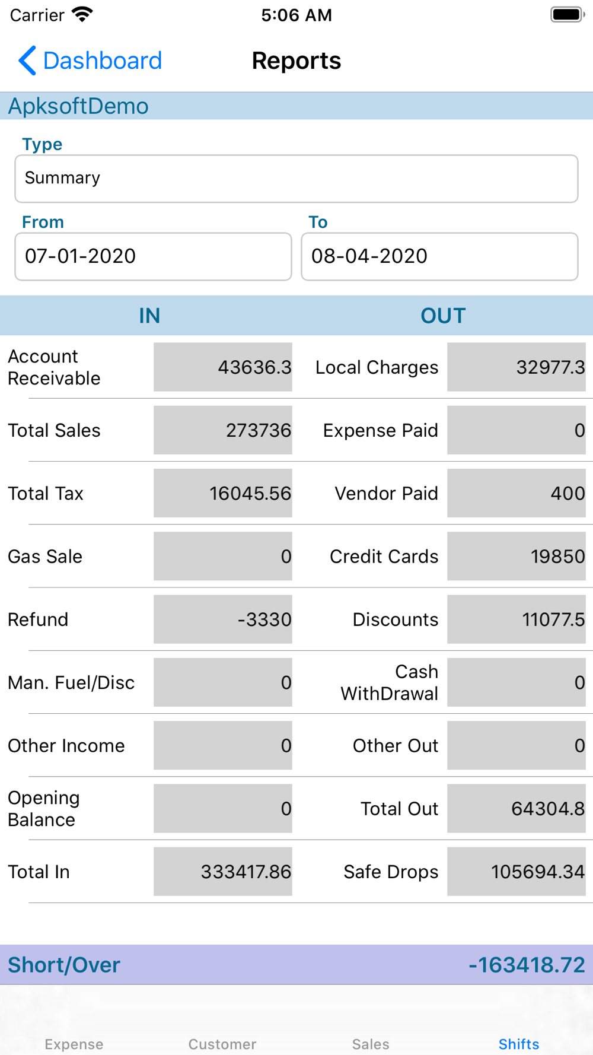Image resolution: width=593 pixels, height=1055 pixels.
Task: Switch to the Expense tab
Action: 74,1044
